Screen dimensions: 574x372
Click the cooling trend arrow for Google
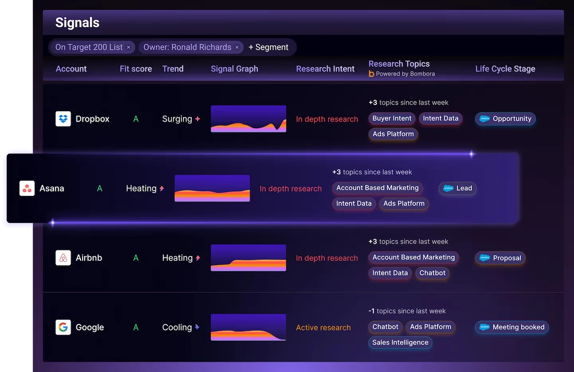click(197, 327)
